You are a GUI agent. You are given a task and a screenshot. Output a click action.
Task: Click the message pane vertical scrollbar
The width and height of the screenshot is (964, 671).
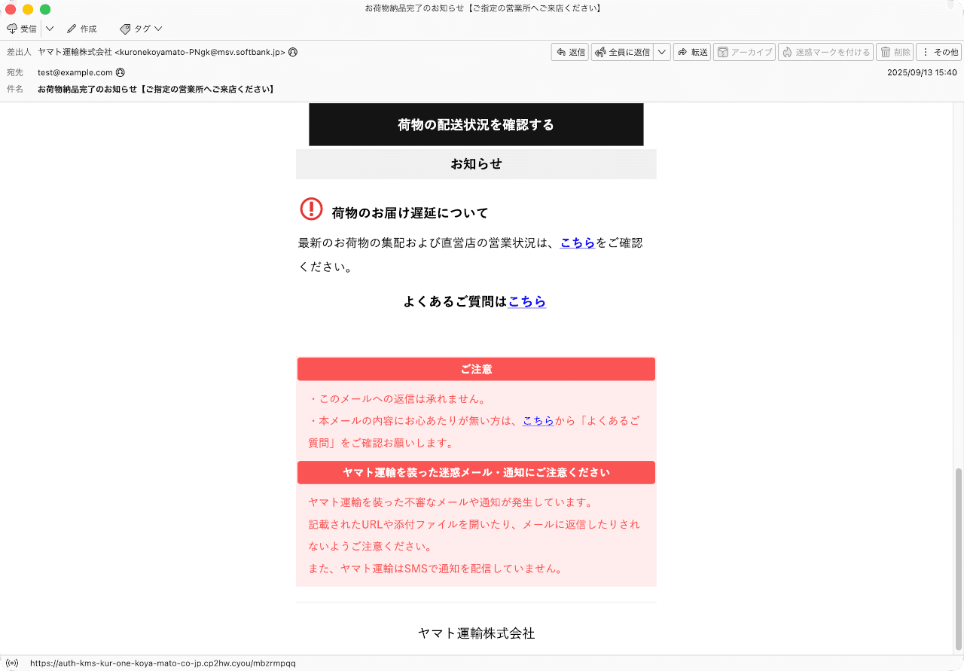959,558
